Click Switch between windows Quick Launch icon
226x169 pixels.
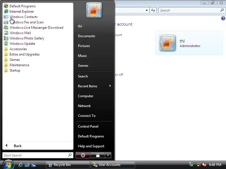(34, 165)
